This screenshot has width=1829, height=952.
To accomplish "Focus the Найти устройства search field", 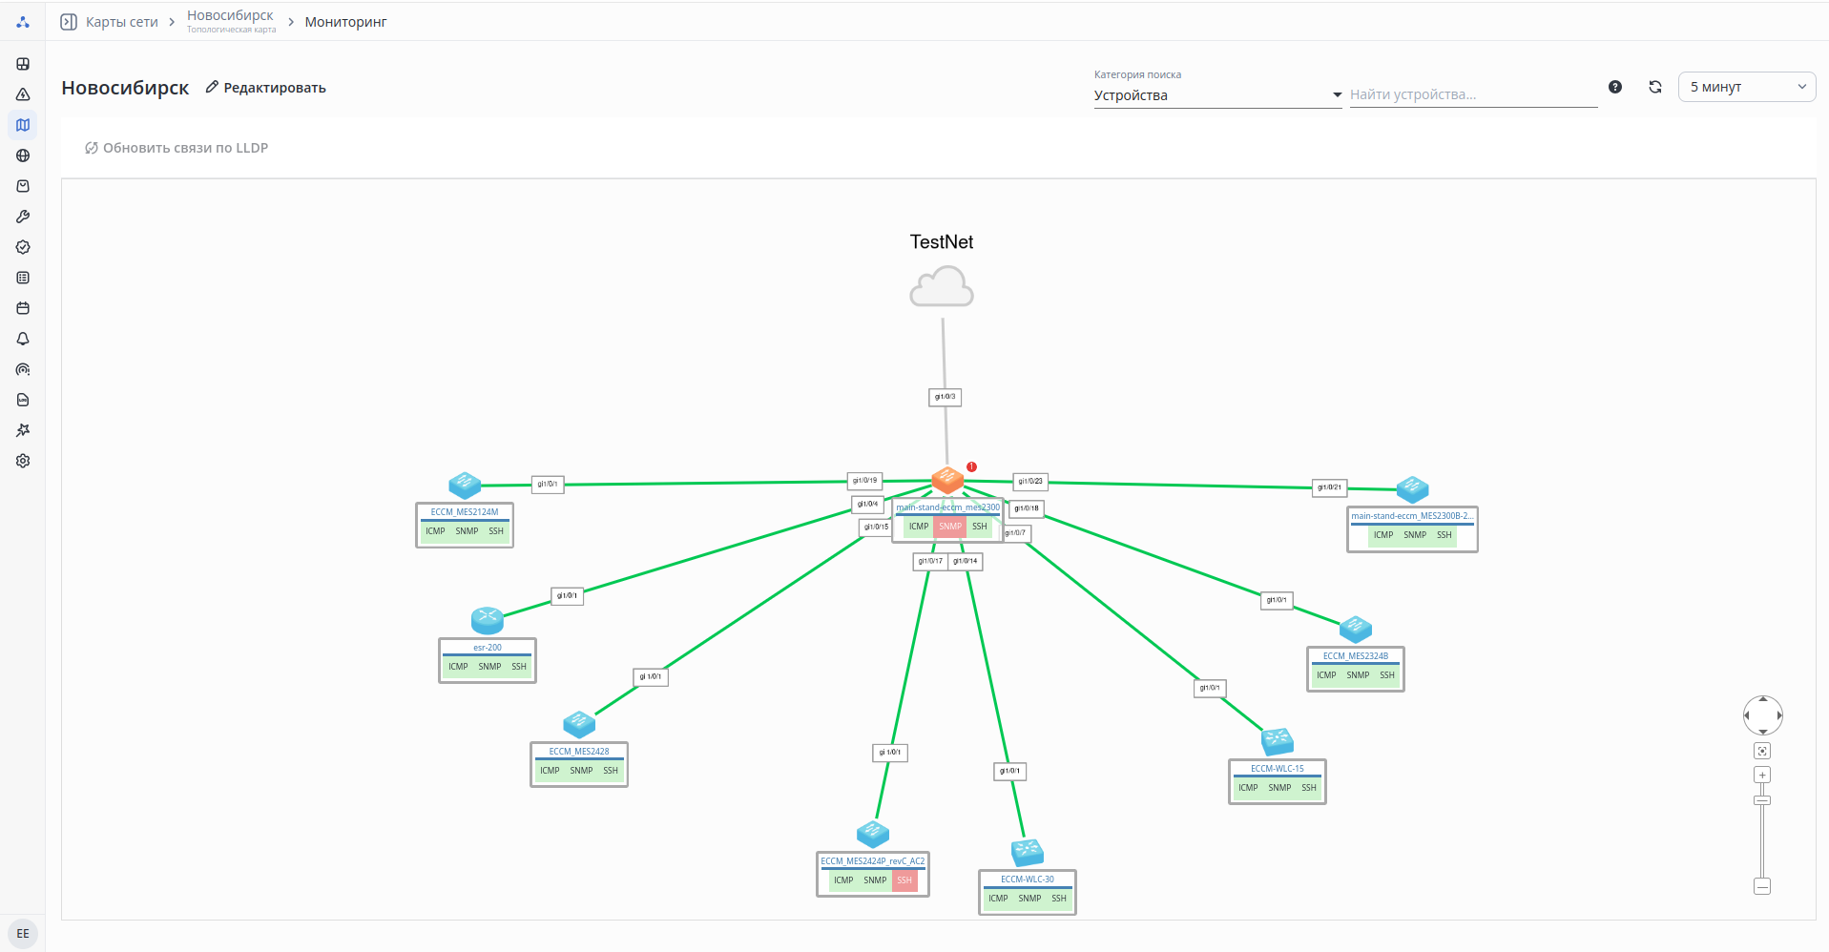I will pos(1473,94).
